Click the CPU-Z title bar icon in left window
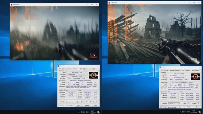This screenshot has height=114, width=203. 58,66
